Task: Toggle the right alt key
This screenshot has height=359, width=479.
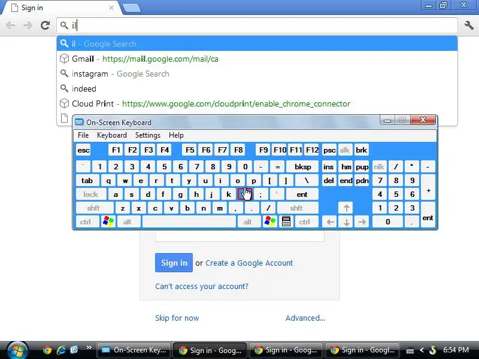Action: (248, 222)
